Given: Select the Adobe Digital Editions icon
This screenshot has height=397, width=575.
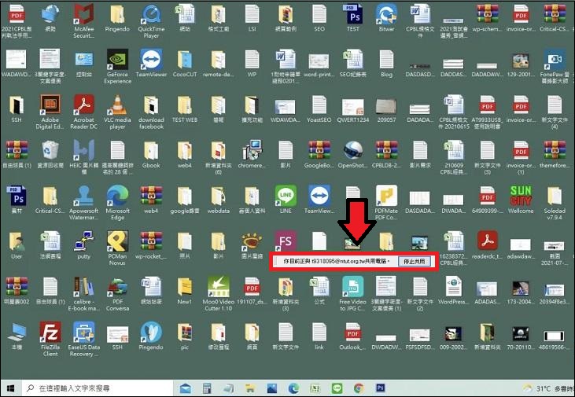Looking at the screenshot, I should point(50,105).
